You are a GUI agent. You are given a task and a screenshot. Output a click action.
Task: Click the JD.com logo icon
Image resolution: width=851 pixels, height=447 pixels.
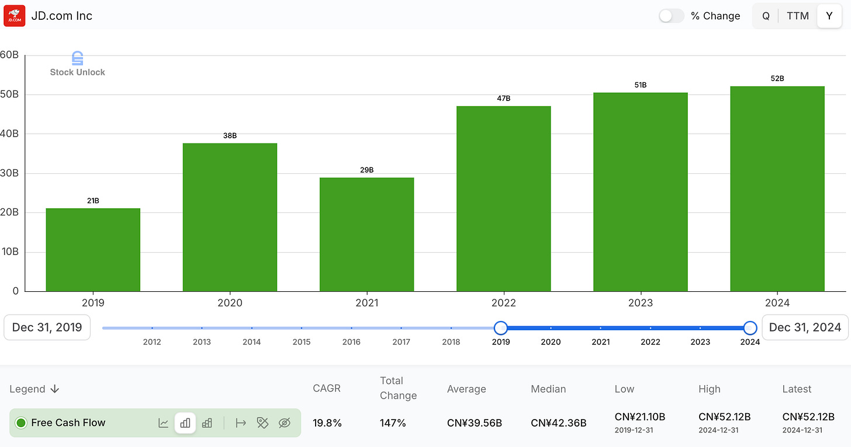[x=14, y=16]
